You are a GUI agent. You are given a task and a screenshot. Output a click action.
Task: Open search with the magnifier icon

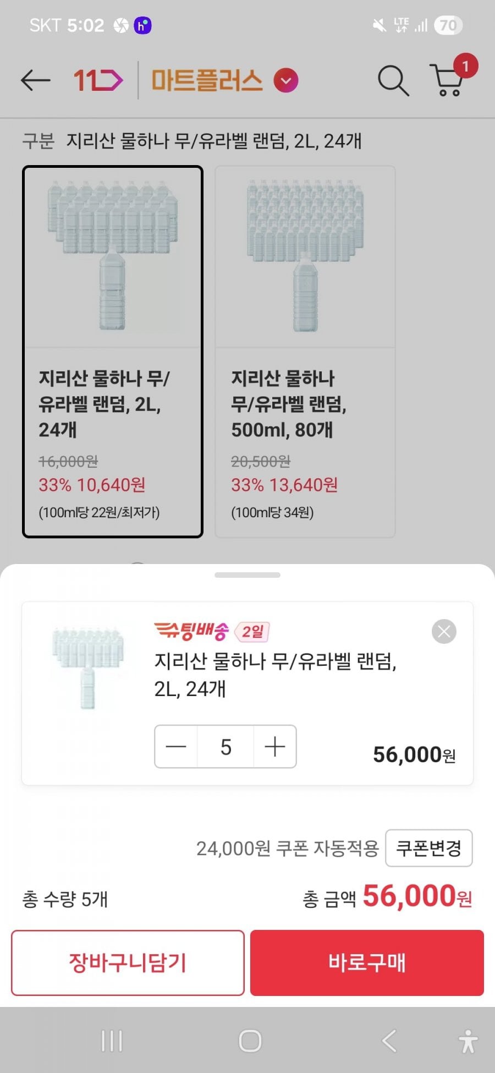click(x=393, y=81)
